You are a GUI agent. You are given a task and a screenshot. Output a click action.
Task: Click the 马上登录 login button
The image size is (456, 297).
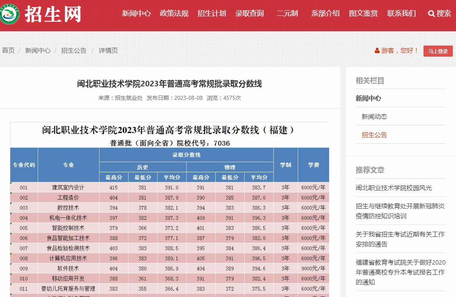[x=438, y=51]
